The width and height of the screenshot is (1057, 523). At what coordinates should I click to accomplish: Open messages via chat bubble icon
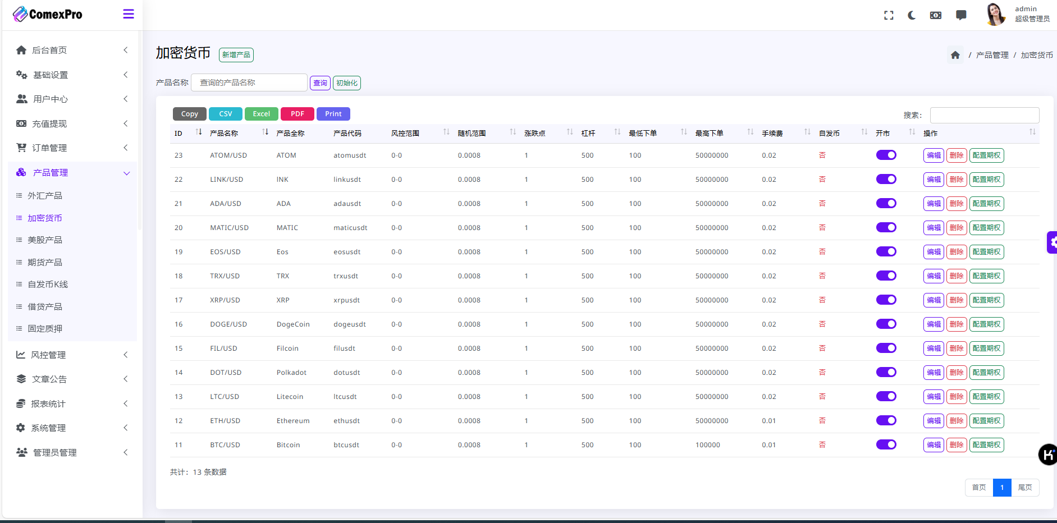click(x=961, y=15)
